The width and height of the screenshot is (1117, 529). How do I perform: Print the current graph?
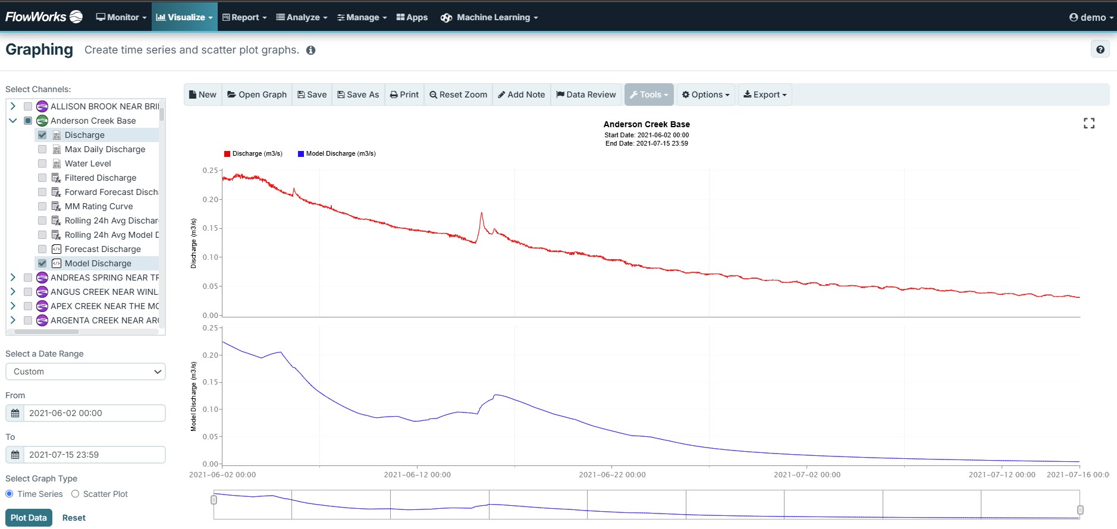(404, 95)
